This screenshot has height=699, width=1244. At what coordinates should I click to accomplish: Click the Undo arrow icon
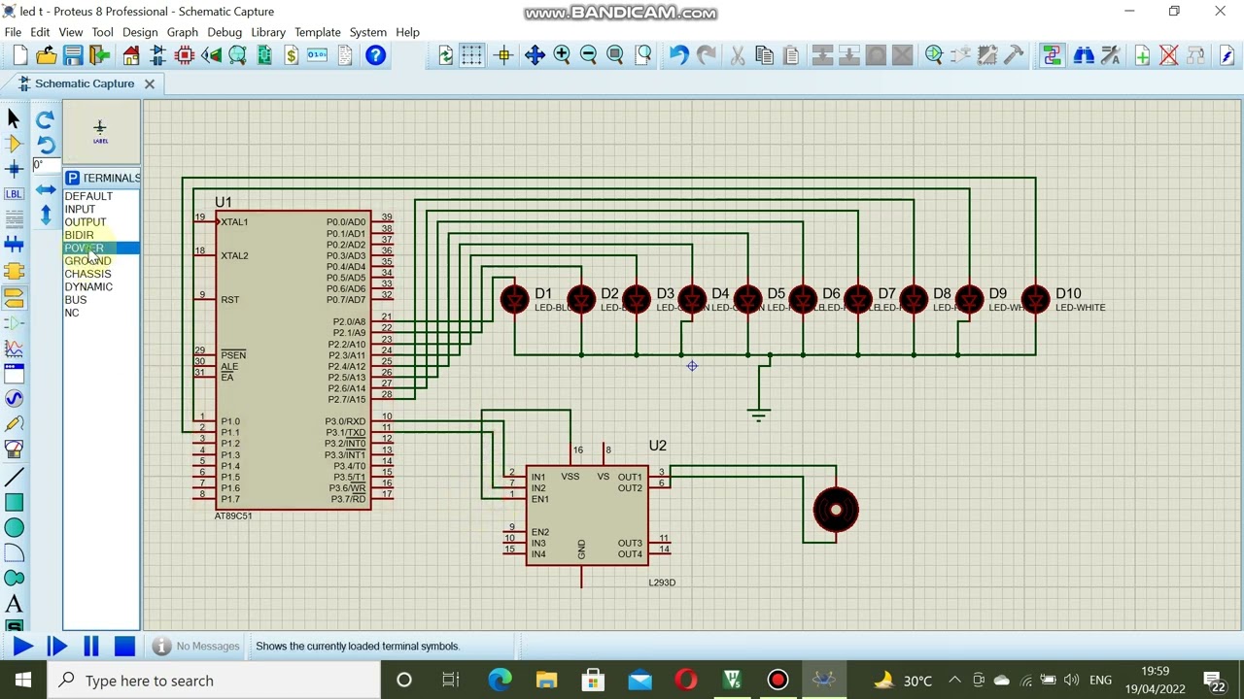[678, 55]
